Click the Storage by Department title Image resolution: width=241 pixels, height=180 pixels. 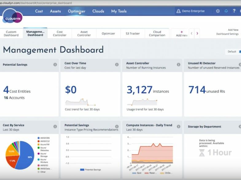coord(204,127)
